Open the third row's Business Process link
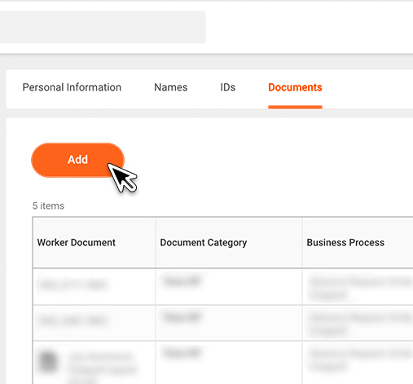Screen dimensions: 413x384 (361, 360)
